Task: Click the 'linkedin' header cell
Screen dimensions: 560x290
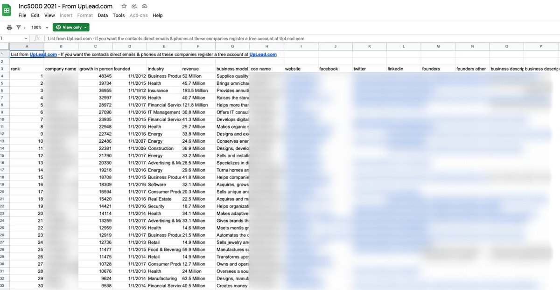Action: [404, 69]
